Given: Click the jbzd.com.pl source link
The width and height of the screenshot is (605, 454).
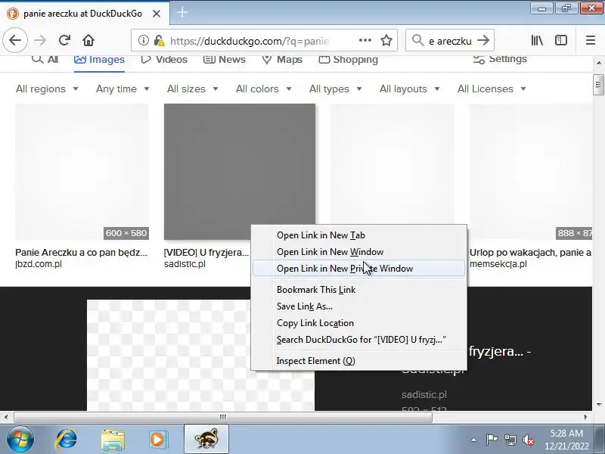Looking at the screenshot, I should (39, 264).
